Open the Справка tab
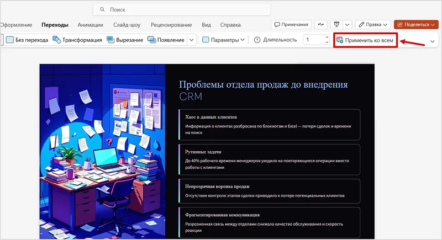Image resolution: width=442 pixels, height=240 pixels. coord(230,25)
